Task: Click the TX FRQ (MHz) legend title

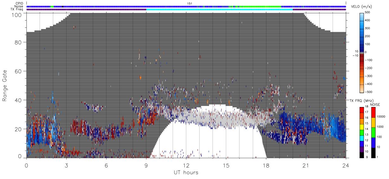Action: pyautogui.click(x=362, y=100)
